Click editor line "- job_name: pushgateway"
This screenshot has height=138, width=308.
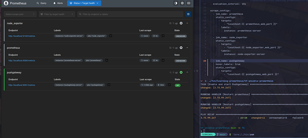pyautogui.click(x=229, y=61)
